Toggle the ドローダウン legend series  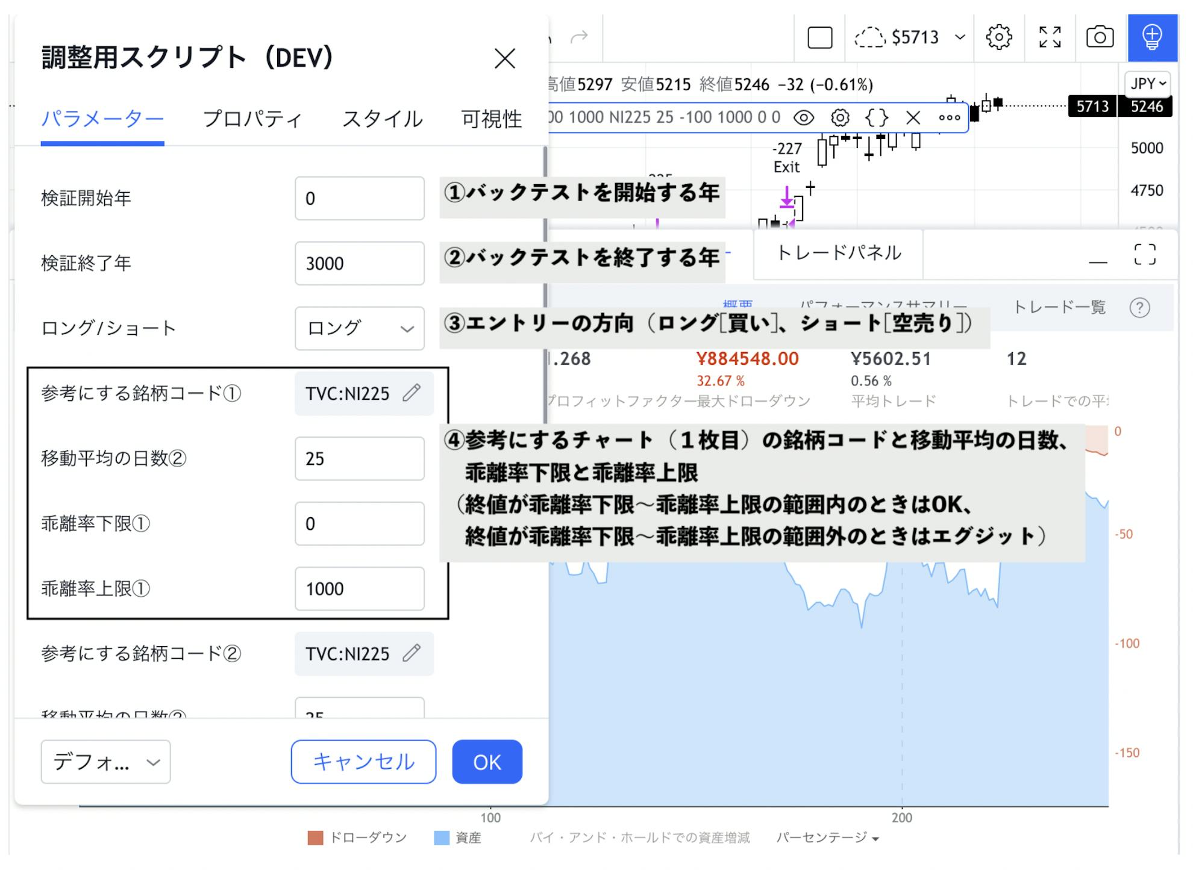[x=357, y=837]
